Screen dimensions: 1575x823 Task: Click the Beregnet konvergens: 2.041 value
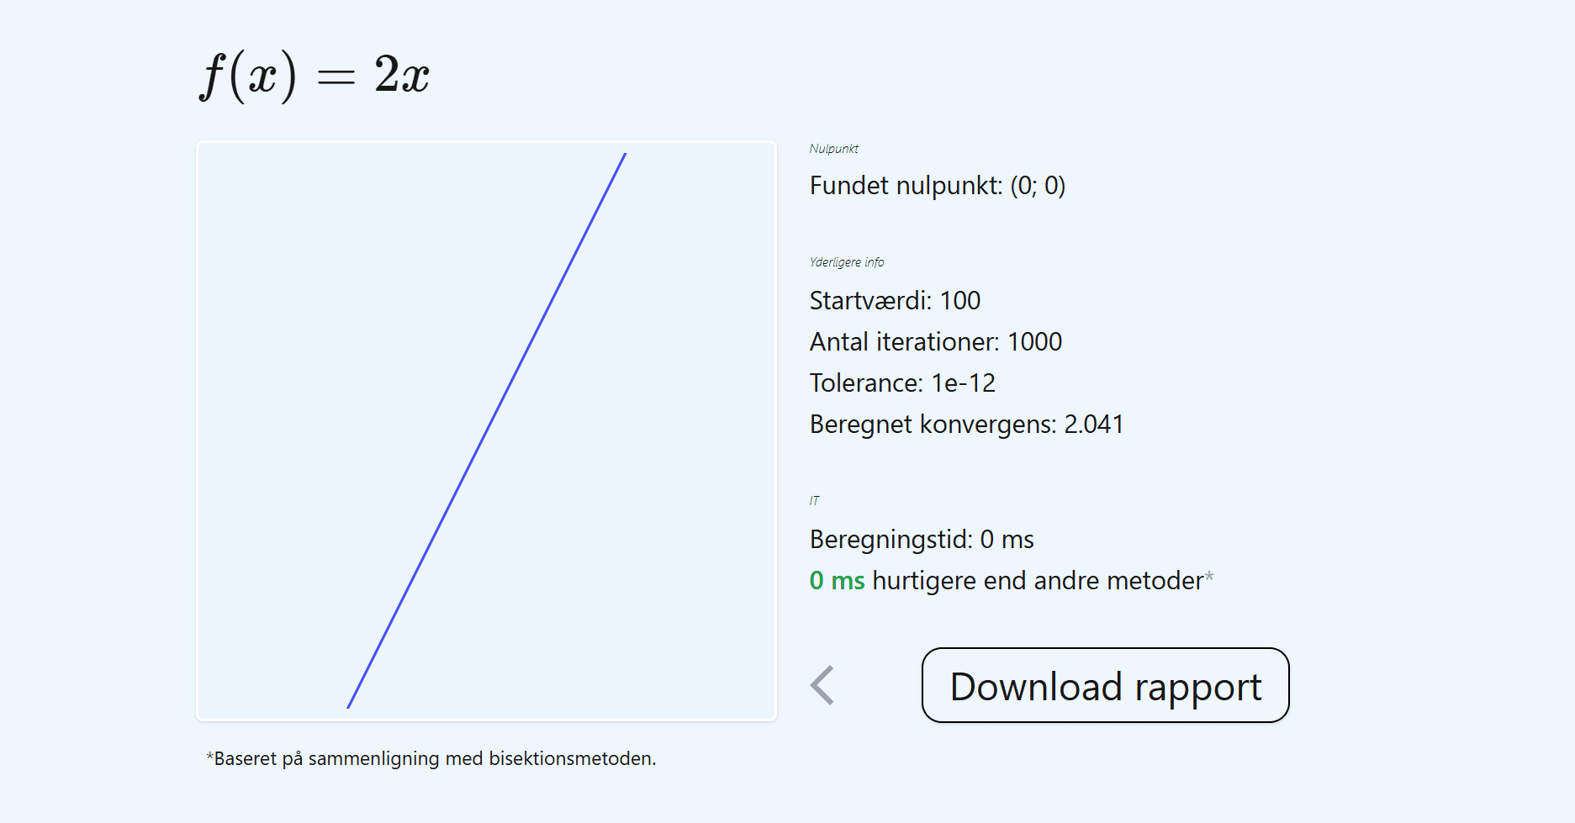click(965, 425)
